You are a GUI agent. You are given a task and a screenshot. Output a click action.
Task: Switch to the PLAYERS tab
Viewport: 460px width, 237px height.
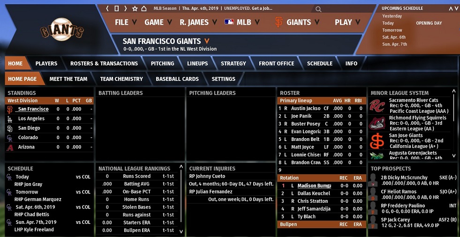point(46,63)
